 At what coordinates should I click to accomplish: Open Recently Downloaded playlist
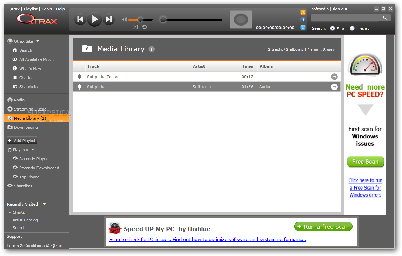pyautogui.click(x=39, y=168)
